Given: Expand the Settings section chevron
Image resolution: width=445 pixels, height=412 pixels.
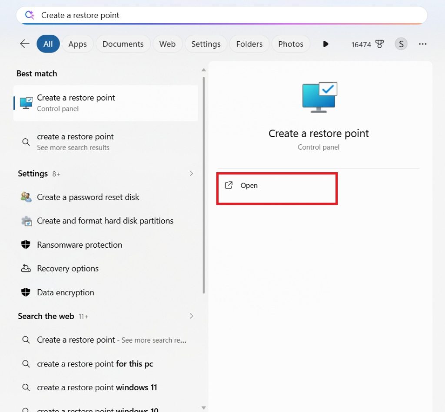Looking at the screenshot, I should (x=191, y=173).
